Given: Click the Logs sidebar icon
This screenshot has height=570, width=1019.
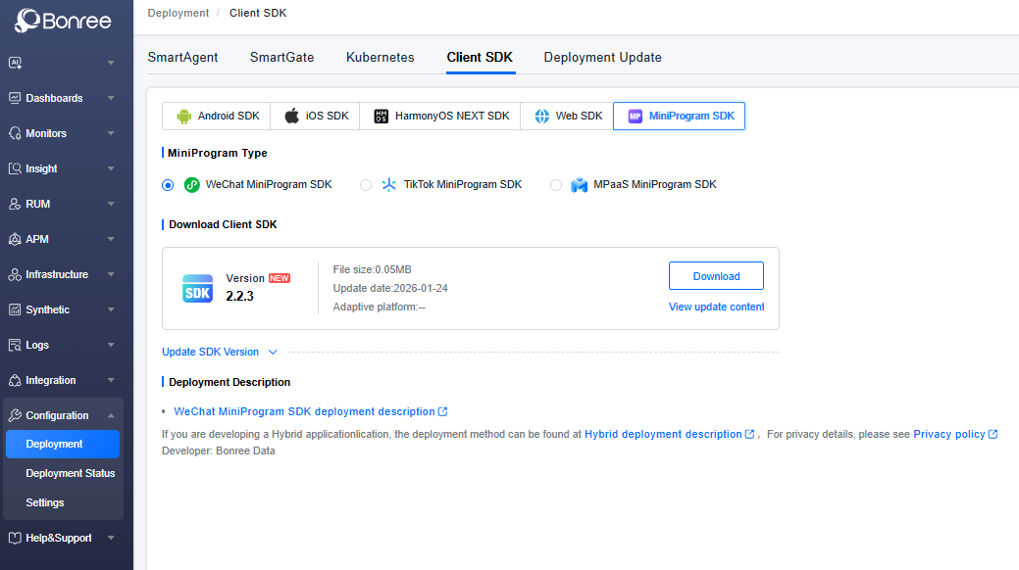Looking at the screenshot, I should 15,345.
